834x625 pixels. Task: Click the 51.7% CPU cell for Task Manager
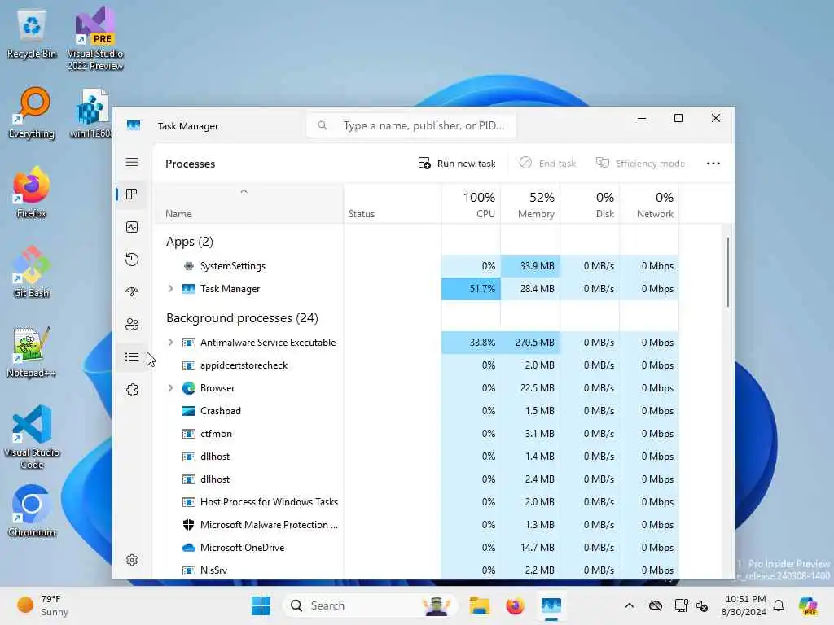click(471, 289)
